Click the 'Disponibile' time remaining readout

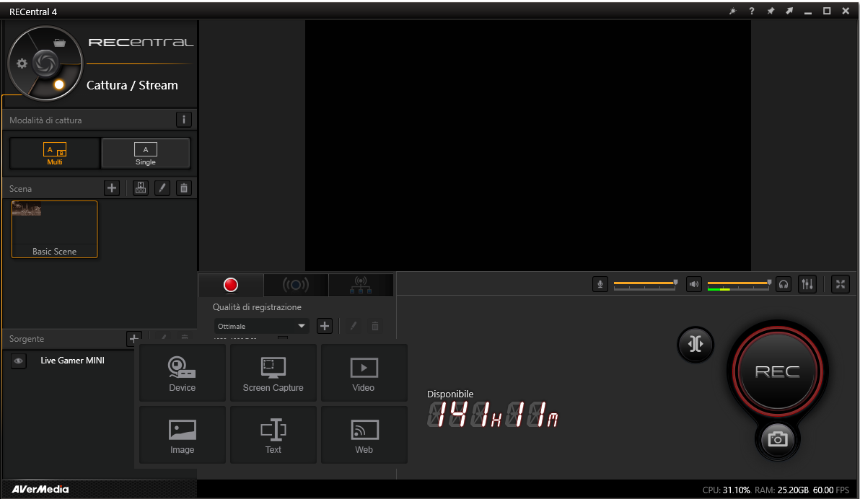[x=493, y=409]
